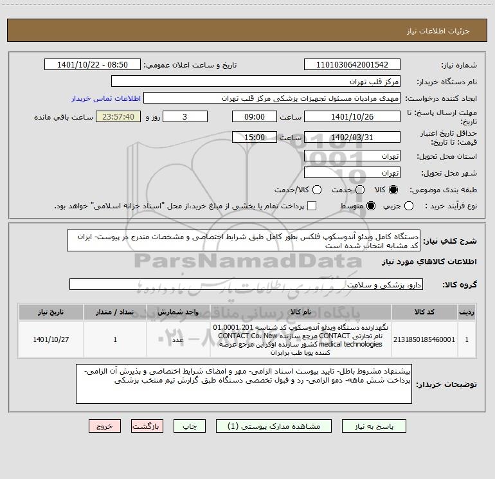The width and height of the screenshot is (495, 479).
Task: Click goods group field دارو، پزشکی و سلامت
Action: click(246, 284)
